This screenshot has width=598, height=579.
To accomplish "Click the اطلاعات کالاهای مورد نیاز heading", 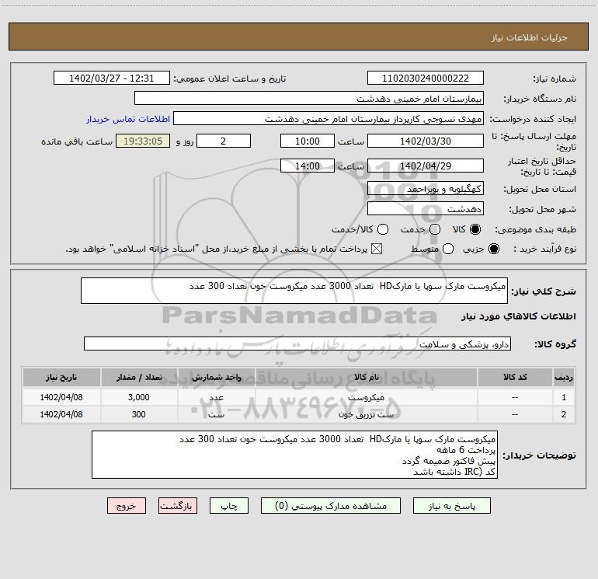I will (518, 316).
